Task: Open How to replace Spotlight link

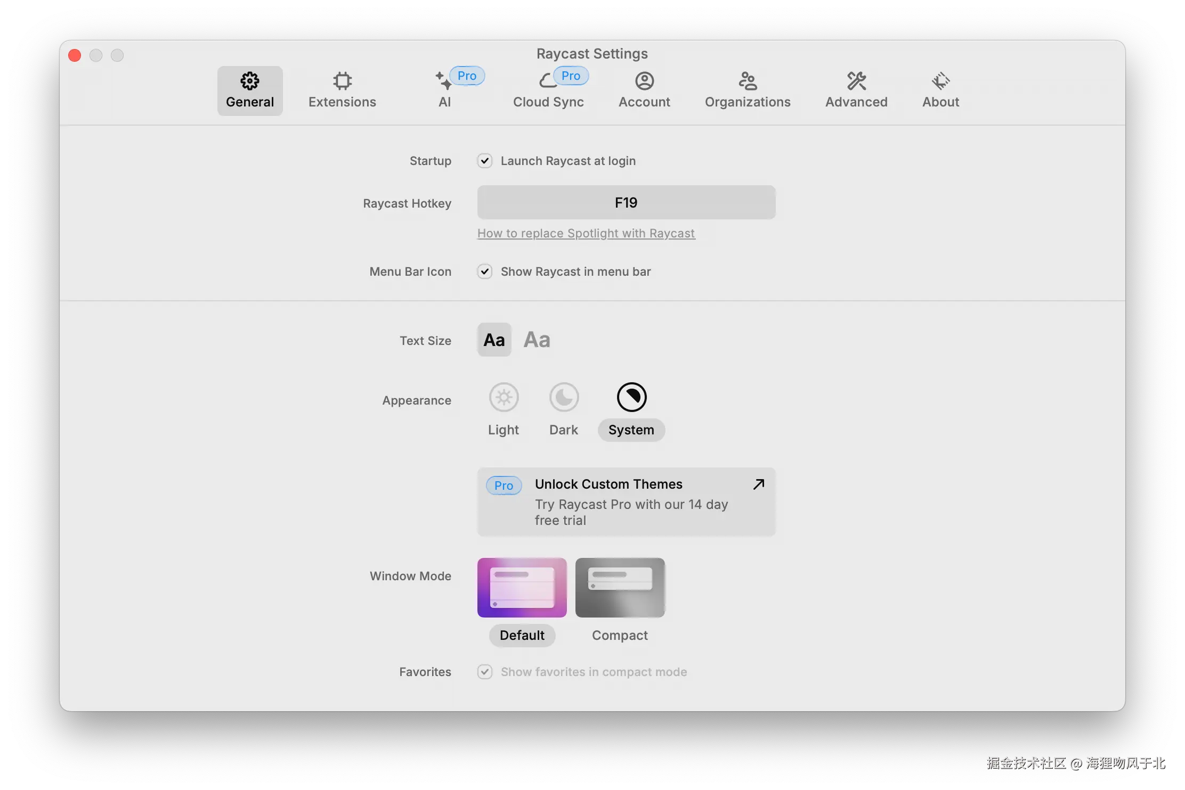Action: [586, 233]
